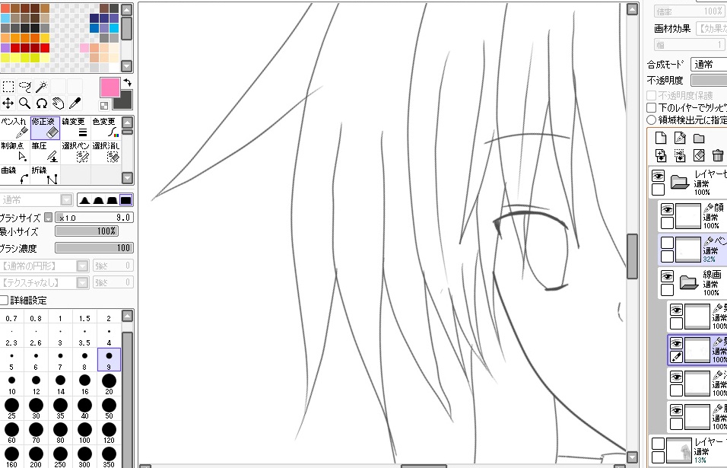This screenshot has height=468, width=727.
Task: Select 領域検出元に指定 radio option
Action: [652, 119]
